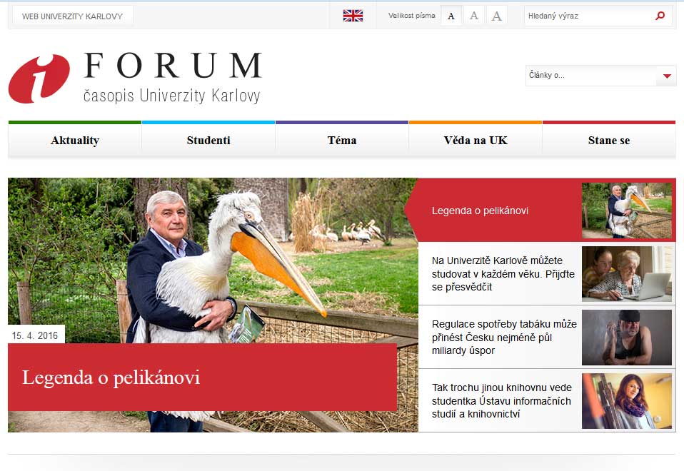Image resolution: width=684 pixels, height=471 pixels.
Task: Read article about Regulace spotřeby tabáku
Action: (x=504, y=337)
